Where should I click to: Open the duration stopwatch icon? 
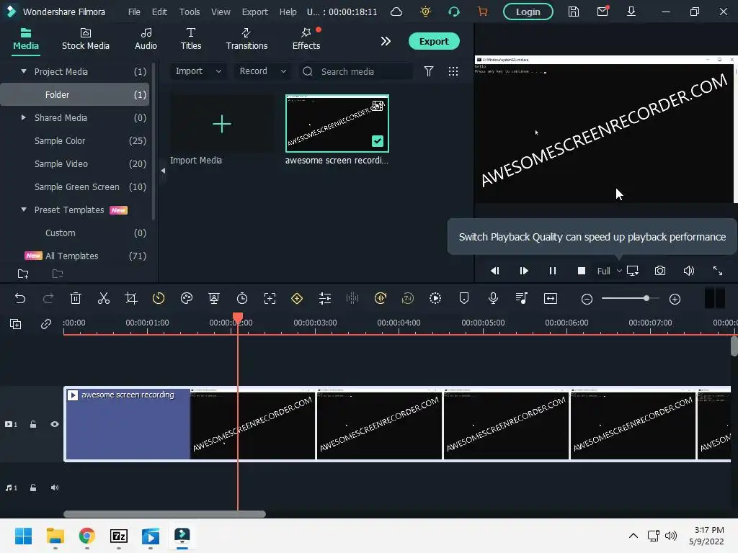click(242, 298)
